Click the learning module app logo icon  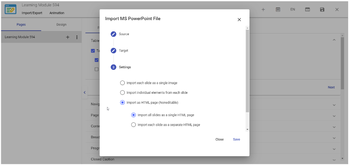pos(10,9)
